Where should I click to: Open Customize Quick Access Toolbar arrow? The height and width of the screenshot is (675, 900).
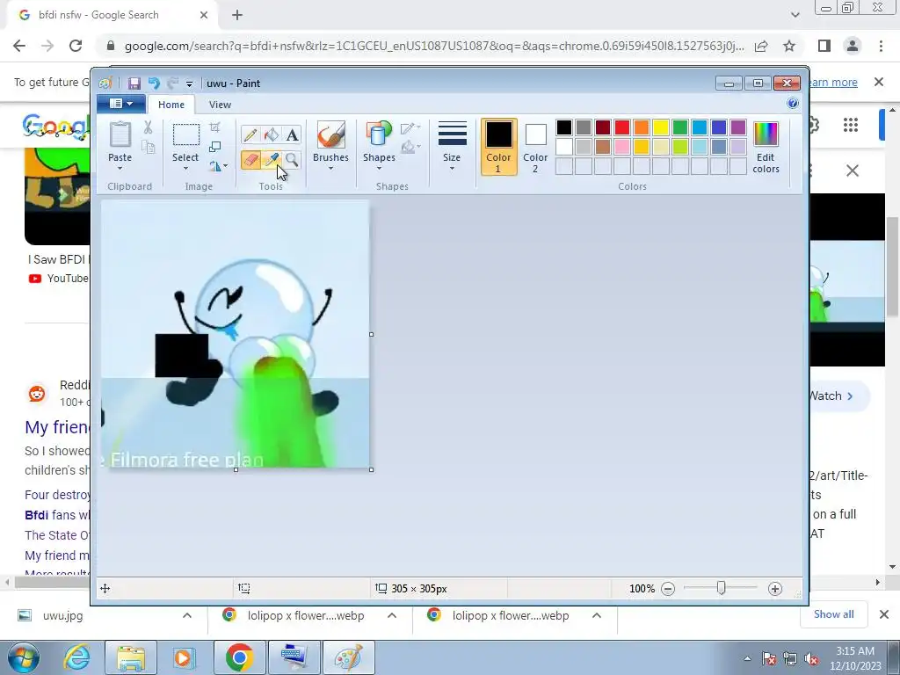pyautogui.click(x=189, y=83)
